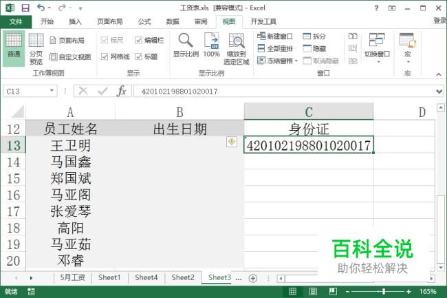447x298 pixels.
Task: Open Customize Quick Access Toolbar dropdown
Action: pos(80,8)
